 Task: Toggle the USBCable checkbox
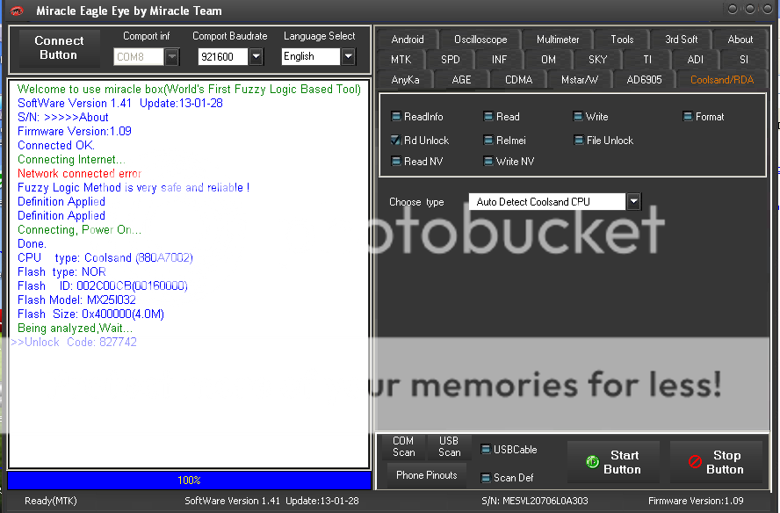click(x=486, y=449)
